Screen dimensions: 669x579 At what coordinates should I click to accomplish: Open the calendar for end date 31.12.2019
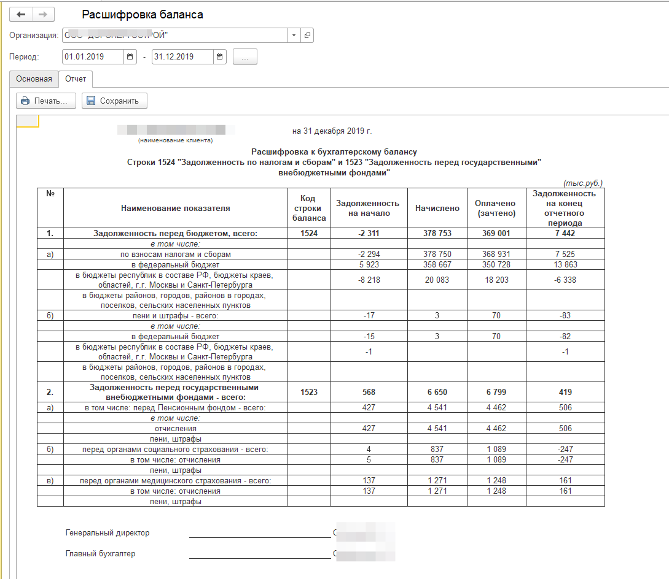(x=220, y=56)
